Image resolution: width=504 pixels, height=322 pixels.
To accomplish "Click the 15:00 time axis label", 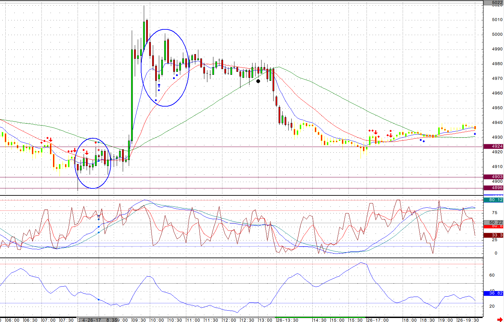I will [x=338, y=320].
